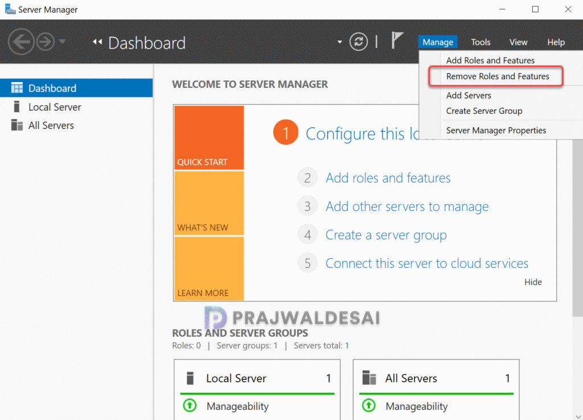Image resolution: width=583 pixels, height=420 pixels.
Task: Click the All Servers icon in sidebar
Action: pos(17,125)
